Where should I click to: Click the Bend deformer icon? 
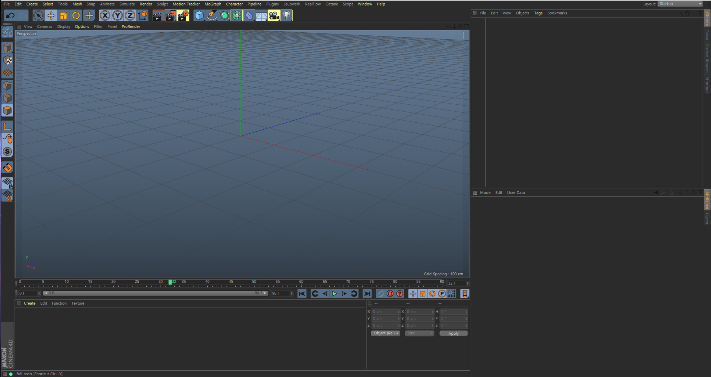coord(249,16)
